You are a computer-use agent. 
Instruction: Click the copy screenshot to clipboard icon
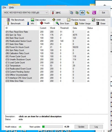[77, 13]
